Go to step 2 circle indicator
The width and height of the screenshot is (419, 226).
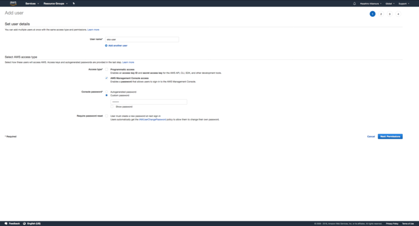coord(381,14)
